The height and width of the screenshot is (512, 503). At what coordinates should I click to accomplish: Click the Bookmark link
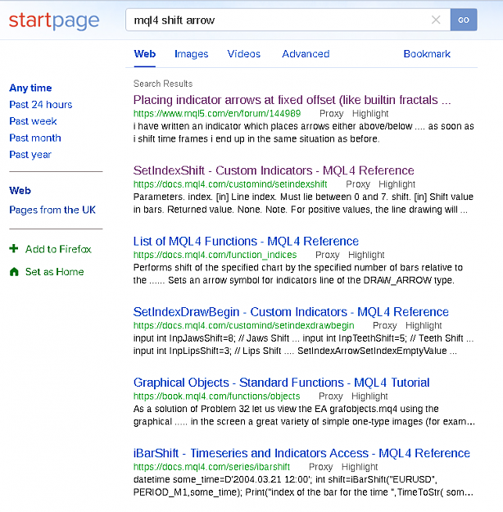coord(427,54)
